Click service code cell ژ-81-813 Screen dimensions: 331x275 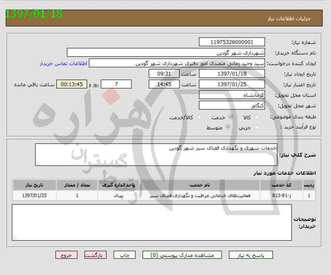pyautogui.click(x=281, y=195)
